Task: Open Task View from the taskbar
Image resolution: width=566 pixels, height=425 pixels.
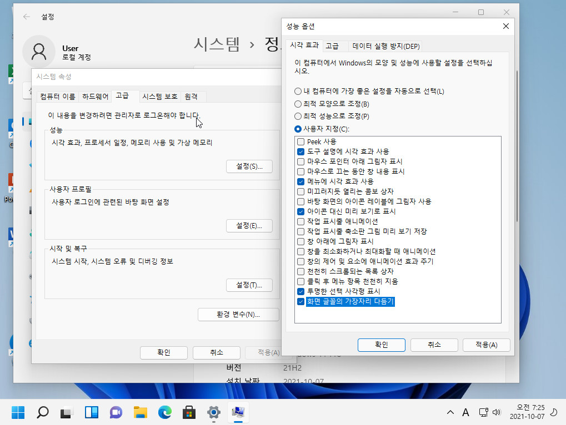Action: [x=67, y=412]
